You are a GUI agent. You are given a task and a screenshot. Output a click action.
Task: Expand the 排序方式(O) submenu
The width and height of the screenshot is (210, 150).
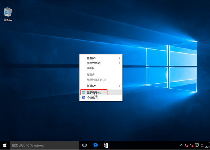click(x=101, y=63)
